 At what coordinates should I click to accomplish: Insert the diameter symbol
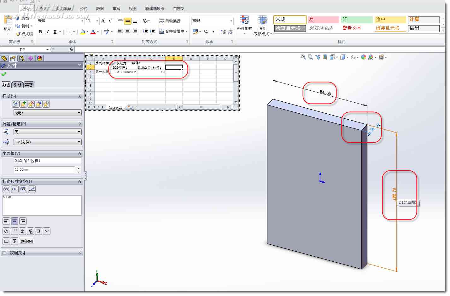click(x=6, y=231)
